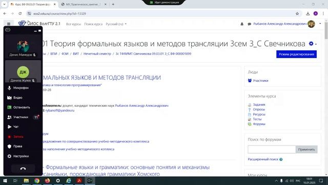This screenshot has width=328, height=185.
Task: Follow the ВПИ breadcrumb link
Action: [53, 53]
